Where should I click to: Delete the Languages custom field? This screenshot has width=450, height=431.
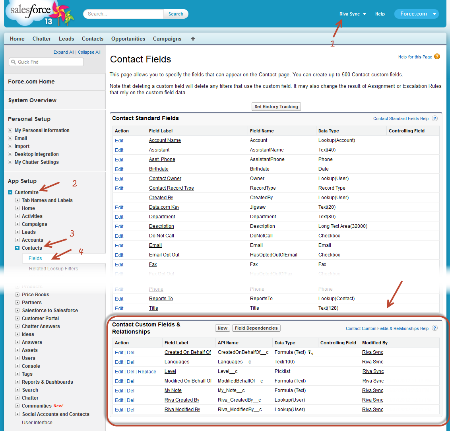130,362
